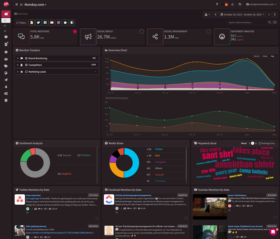Open the support headset icon

240,4
